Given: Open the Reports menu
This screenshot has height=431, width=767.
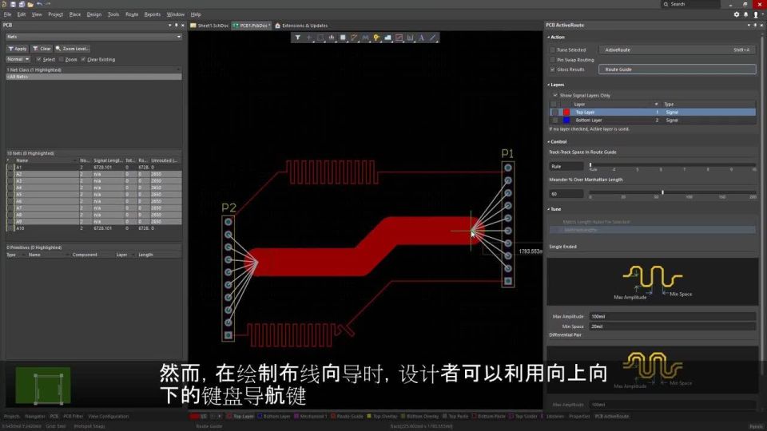Looking at the screenshot, I should click(x=152, y=14).
